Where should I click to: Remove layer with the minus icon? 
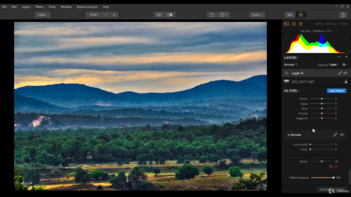[x=339, y=57]
